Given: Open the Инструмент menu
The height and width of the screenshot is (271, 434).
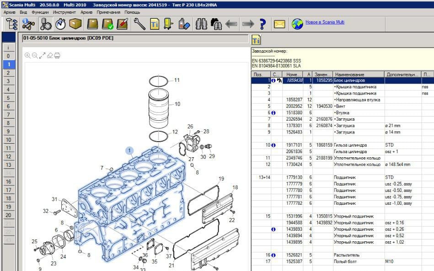Looking at the screenshot, I should click(x=64, y=12).
